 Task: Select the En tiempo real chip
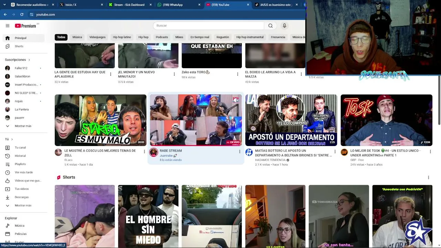200,37
